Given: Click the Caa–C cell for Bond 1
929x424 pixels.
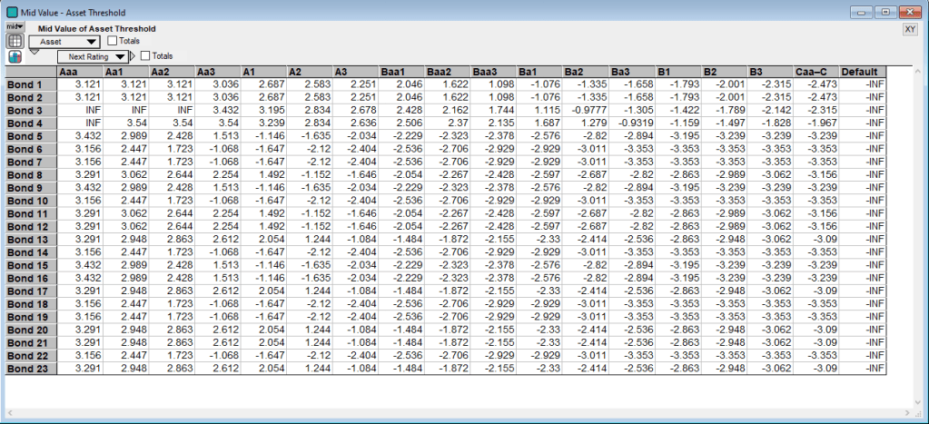Looking at the screenshot, I should (815, 84).
